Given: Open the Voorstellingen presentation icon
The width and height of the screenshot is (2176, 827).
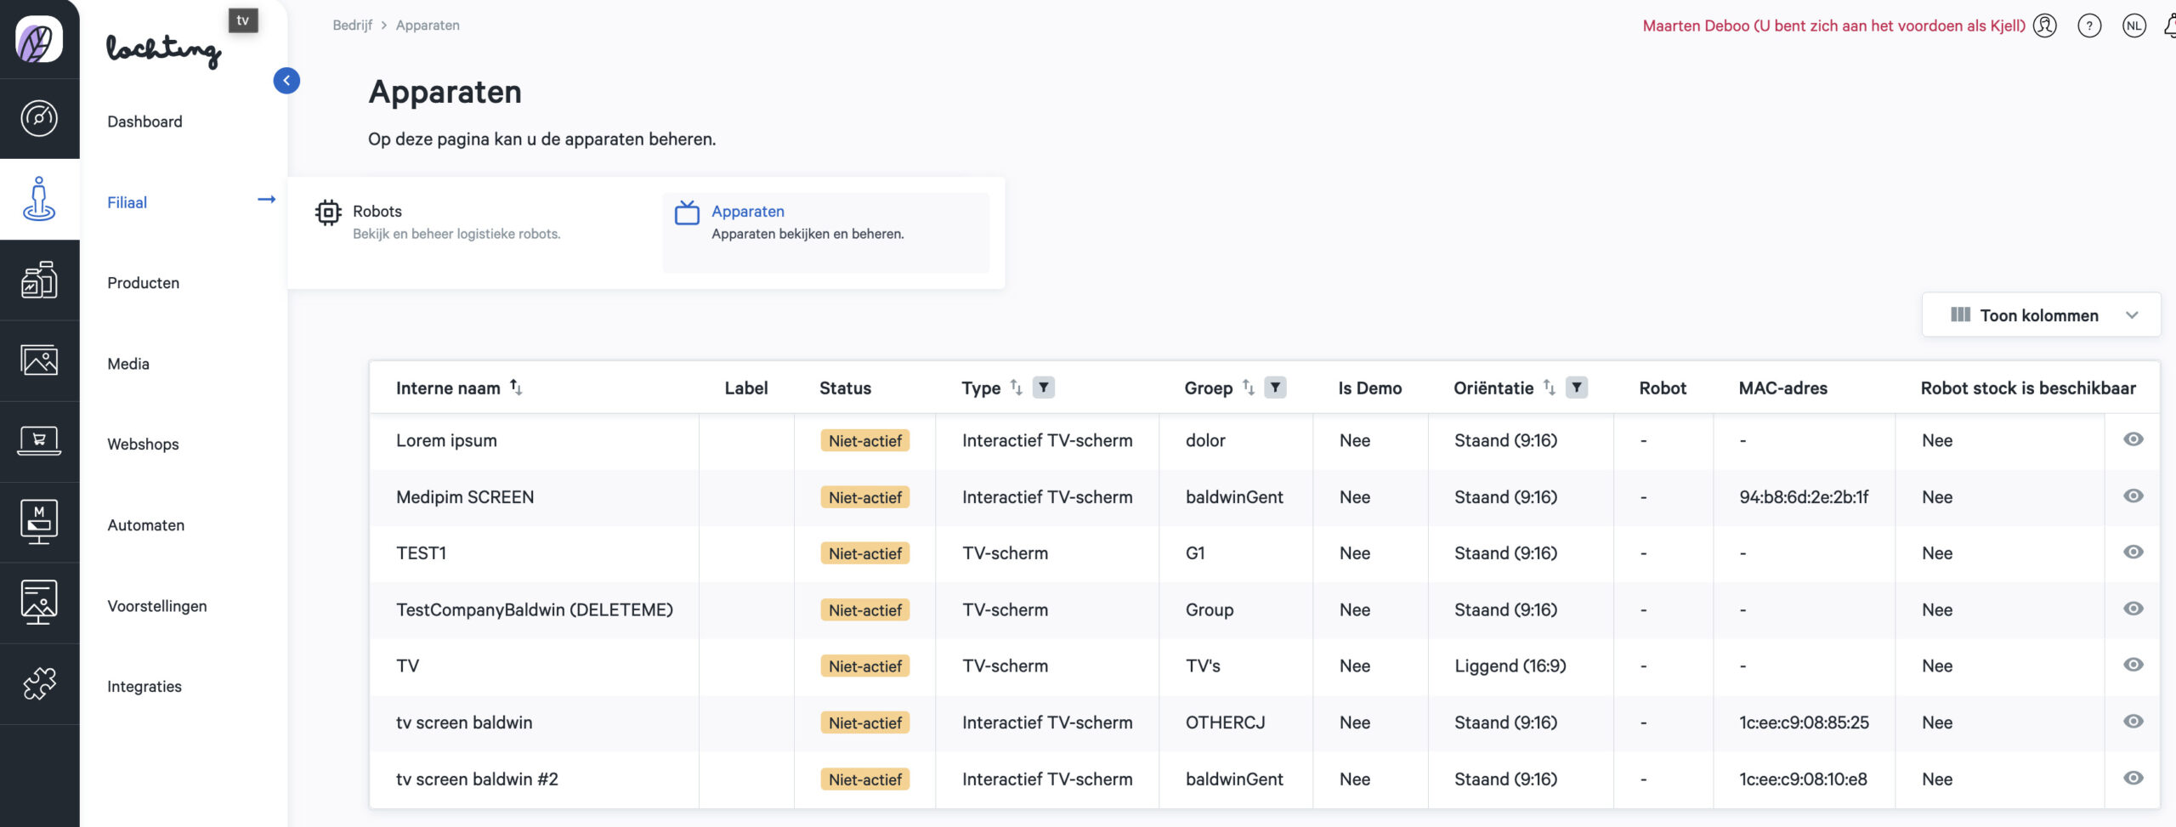Looking at the screenshot, I should tap(39, 603).
